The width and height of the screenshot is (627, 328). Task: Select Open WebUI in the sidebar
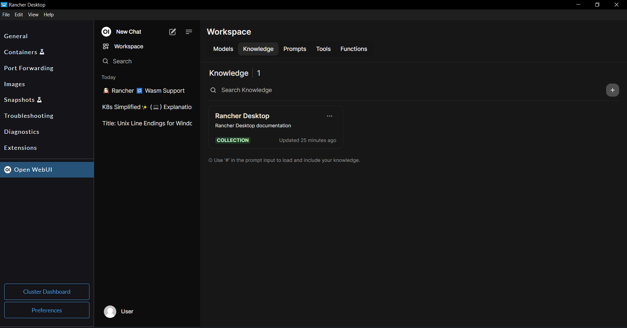pyautogui.click(x=47, y=170)
